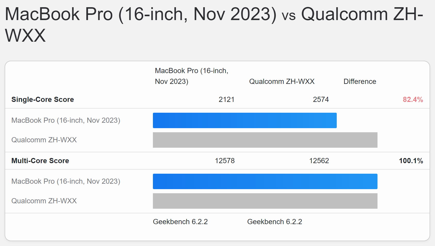
Task: Click the blue MacBook Pro single-core bar
Action: (245, 120)
